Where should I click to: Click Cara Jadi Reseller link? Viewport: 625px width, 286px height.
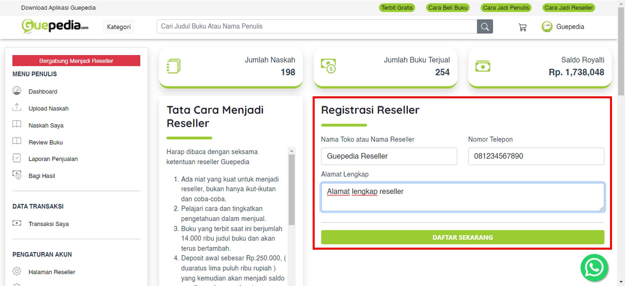569,8
